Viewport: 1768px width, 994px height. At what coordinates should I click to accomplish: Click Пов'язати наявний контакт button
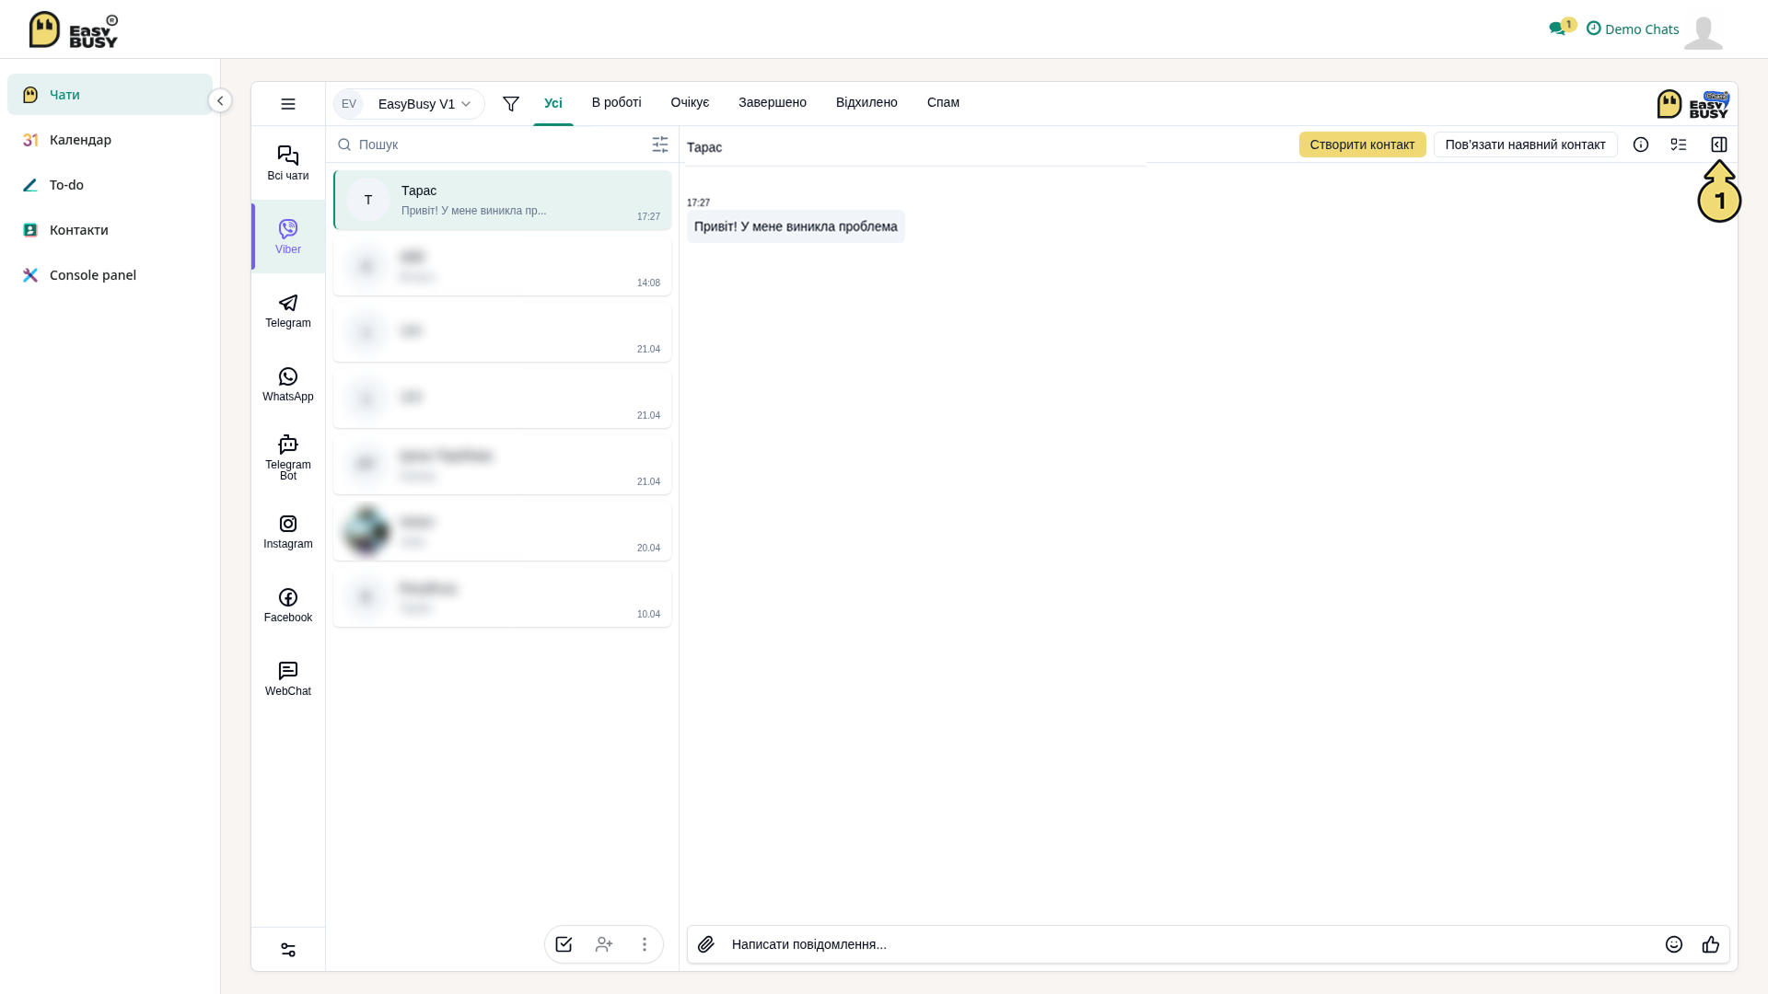pyautogui.click(x=1526, y=144)
